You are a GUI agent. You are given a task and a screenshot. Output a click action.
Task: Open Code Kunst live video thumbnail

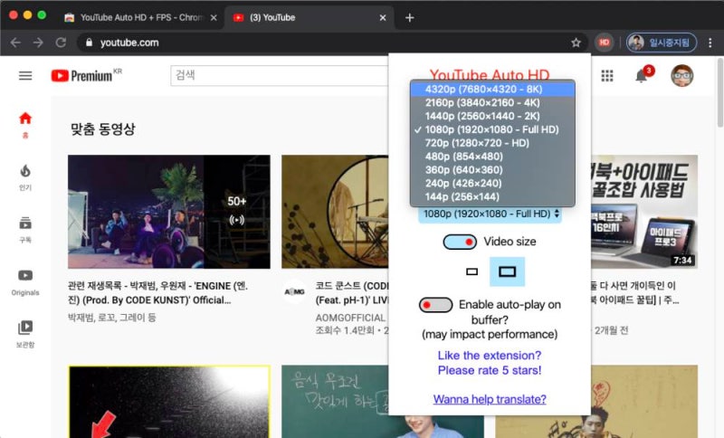(335, 212)
